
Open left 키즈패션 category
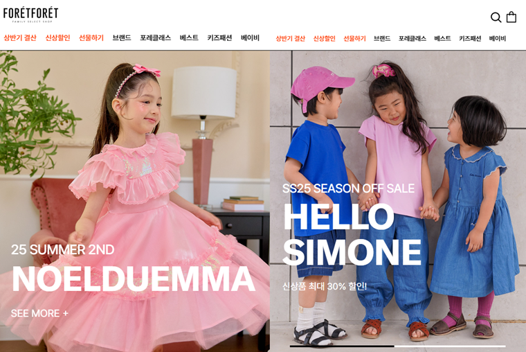coord(219,37)
